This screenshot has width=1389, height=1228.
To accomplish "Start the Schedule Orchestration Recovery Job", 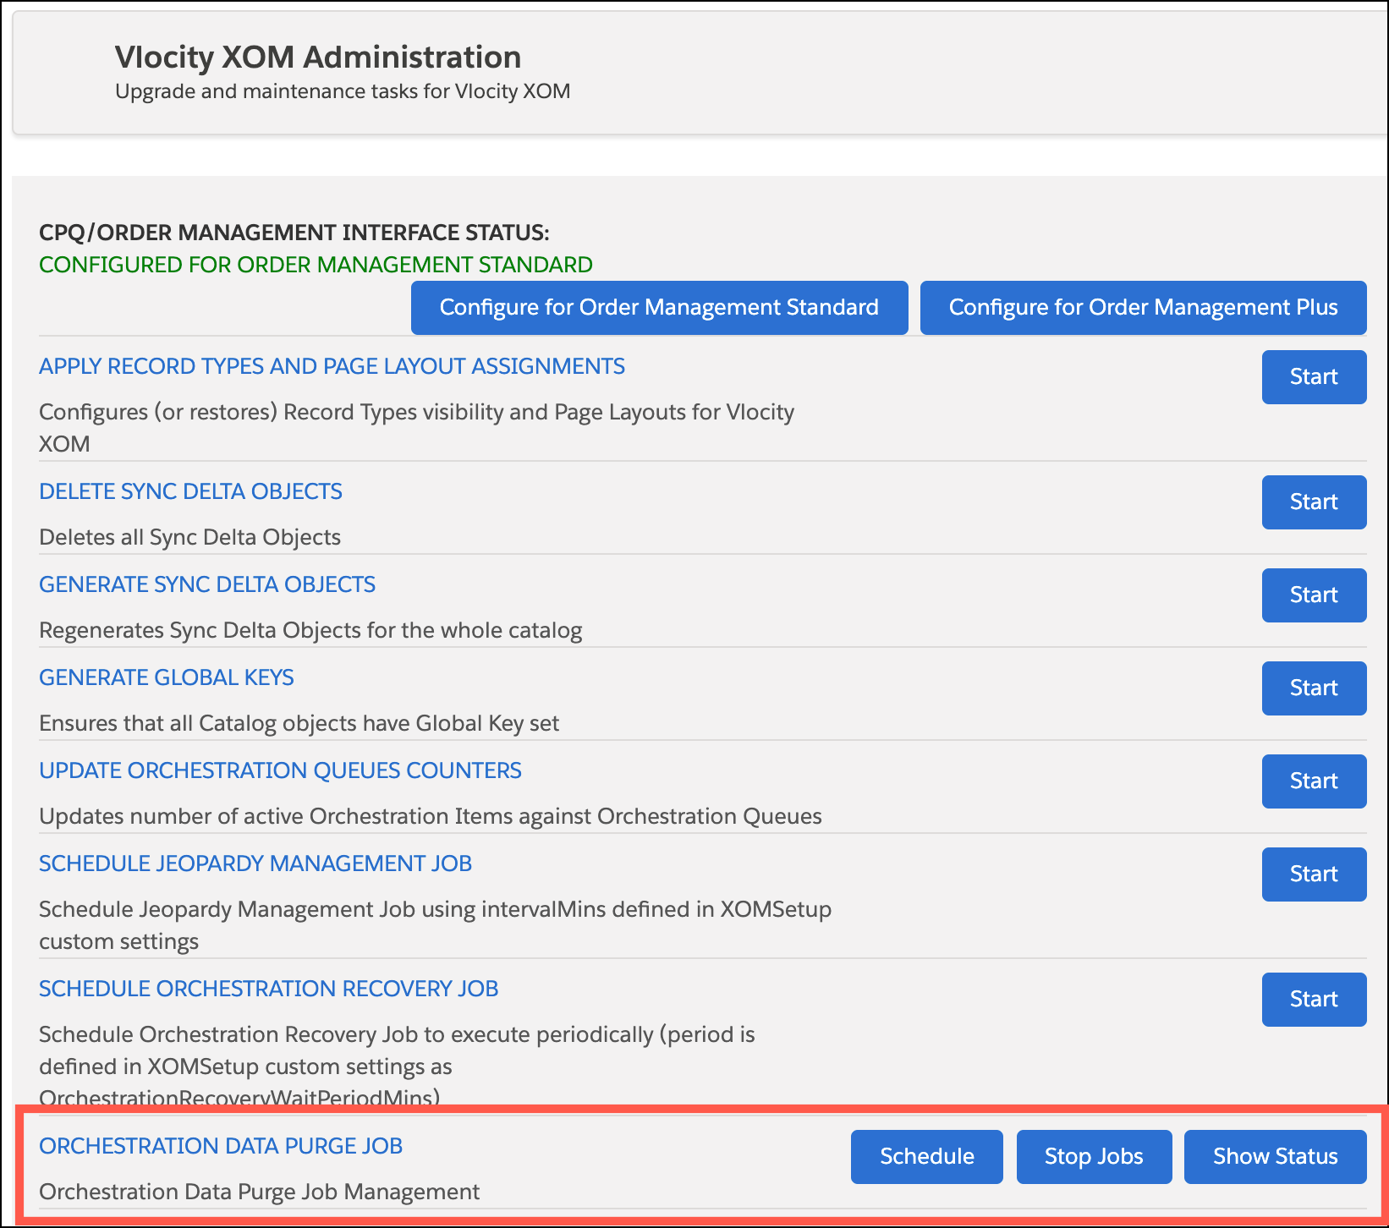I will [1314, 1000].
